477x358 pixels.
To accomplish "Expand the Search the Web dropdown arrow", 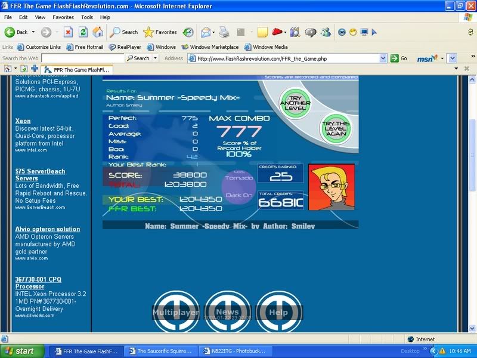I will (156, 58).
